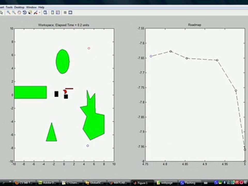This screenshot has width=248, height=186.
Task: Click the blue start circle marker in Workspace
Action: click(x=88, y=146)
